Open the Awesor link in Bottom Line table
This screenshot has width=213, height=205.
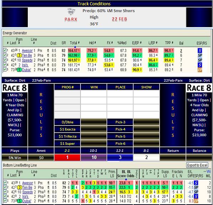27,183
